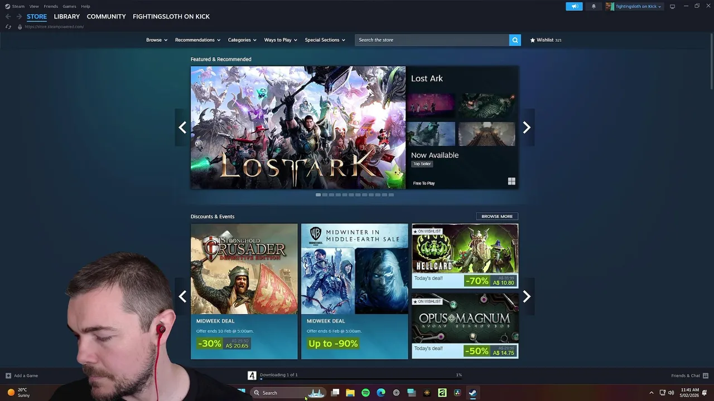Click the downloading game icon in status bar

tap(252, 375)
